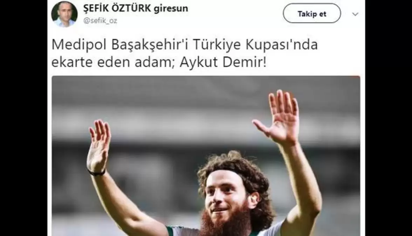Click the raised right hand in photo
The image size is (412, 236).
pos(278,116)
